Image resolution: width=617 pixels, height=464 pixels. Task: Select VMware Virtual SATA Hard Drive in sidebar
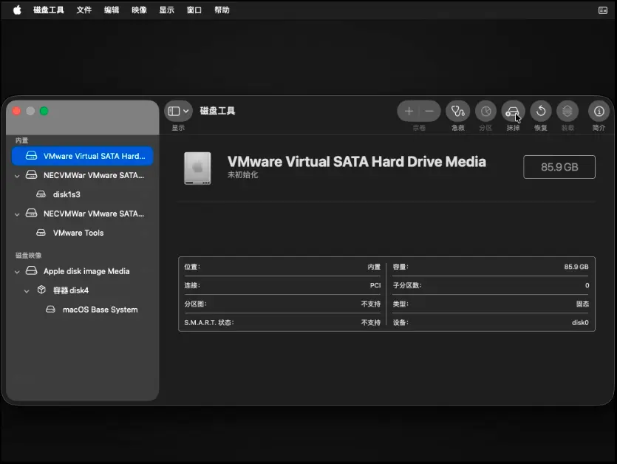coord(82,156)
